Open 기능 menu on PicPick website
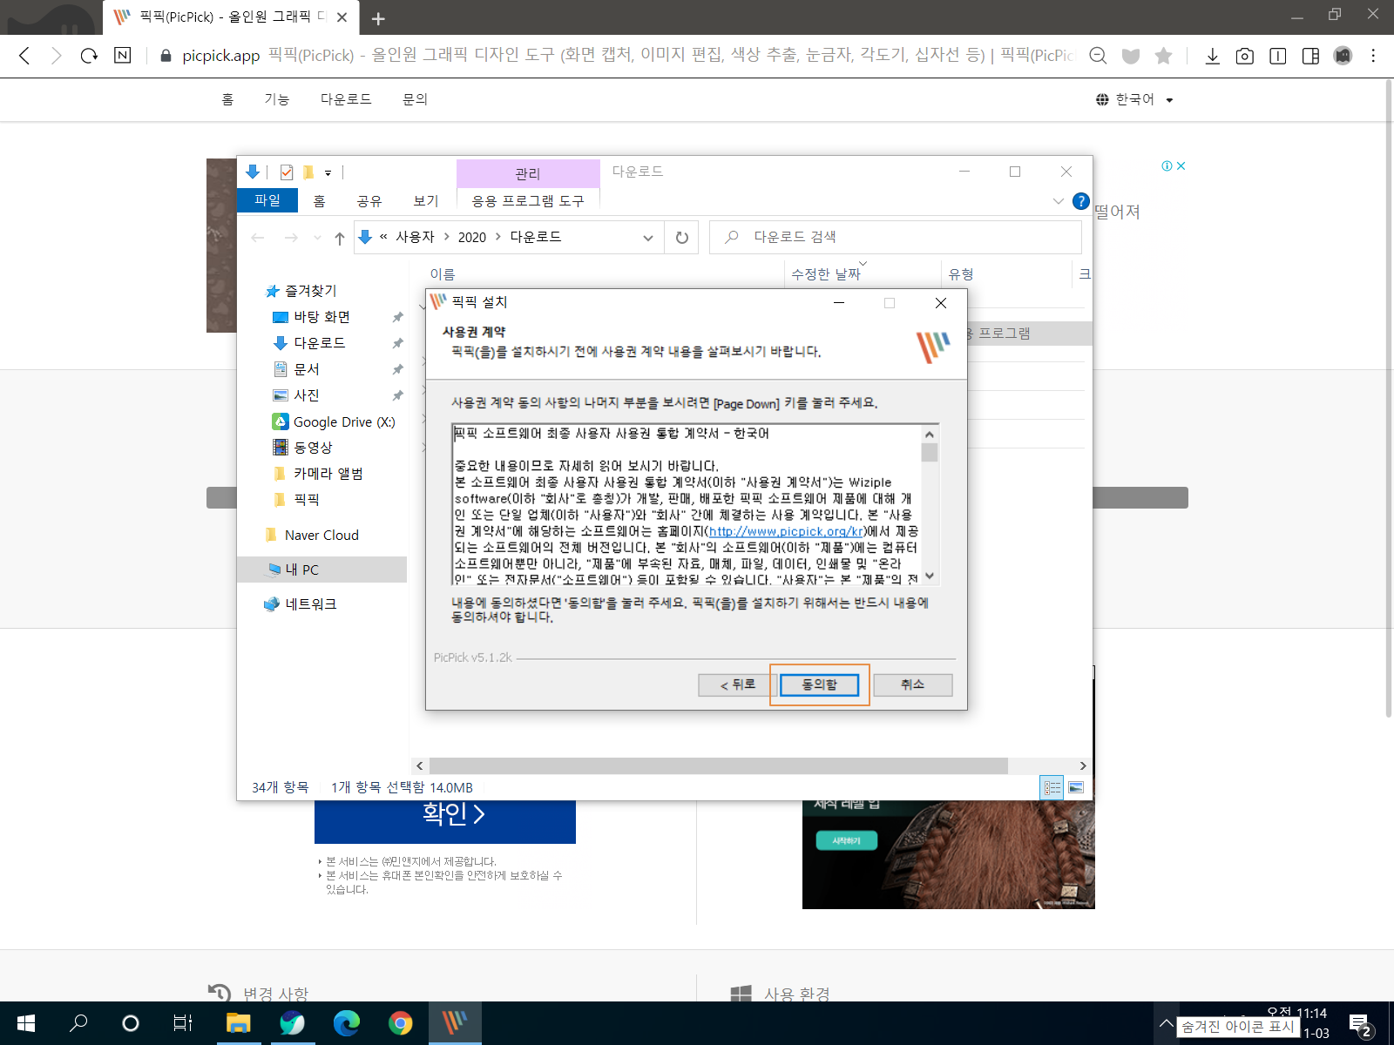The image size is (1394, 1045). pos(277,99)
